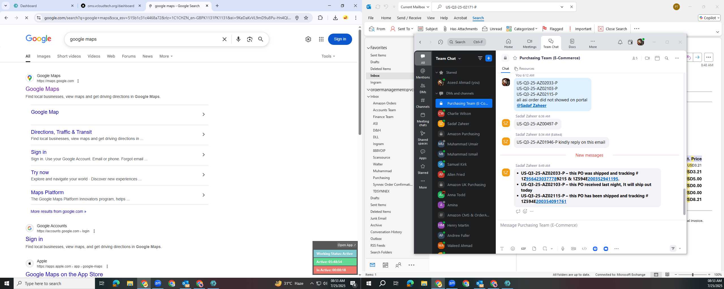Switch to Outlook Send / Receive tab
Viewport: 724px width, 289px height.
[409, 18]
